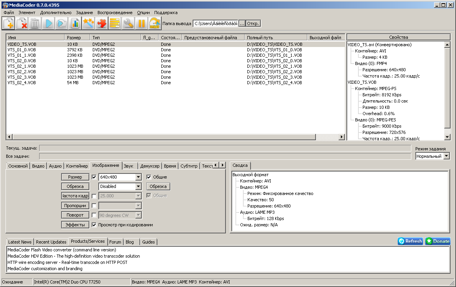Image resolution: width=456 pixels, height=287 pixels.
Task: Click the Remove file icon with red X
Action: (x=22, y=23)
